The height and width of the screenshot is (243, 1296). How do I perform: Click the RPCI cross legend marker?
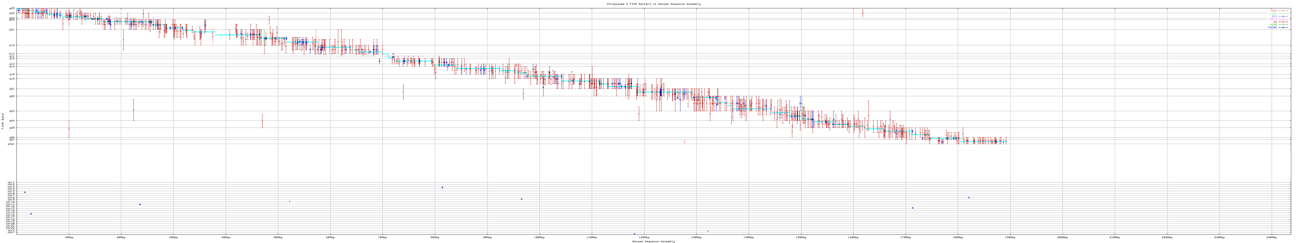[1283, 19]
